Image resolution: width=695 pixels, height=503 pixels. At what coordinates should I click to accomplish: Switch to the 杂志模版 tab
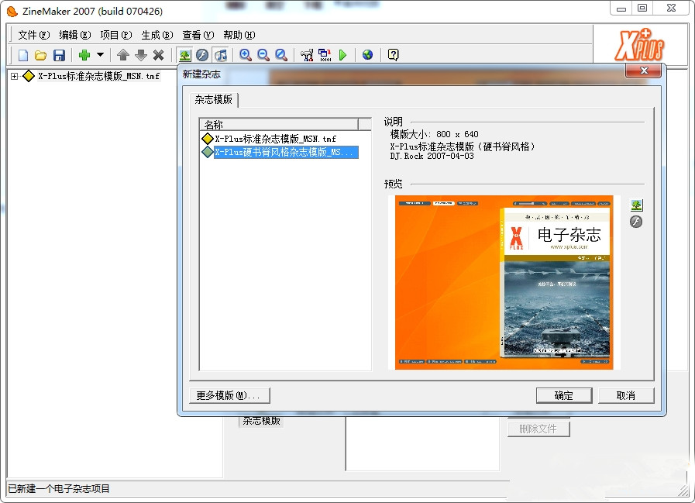tap(215, 99)
